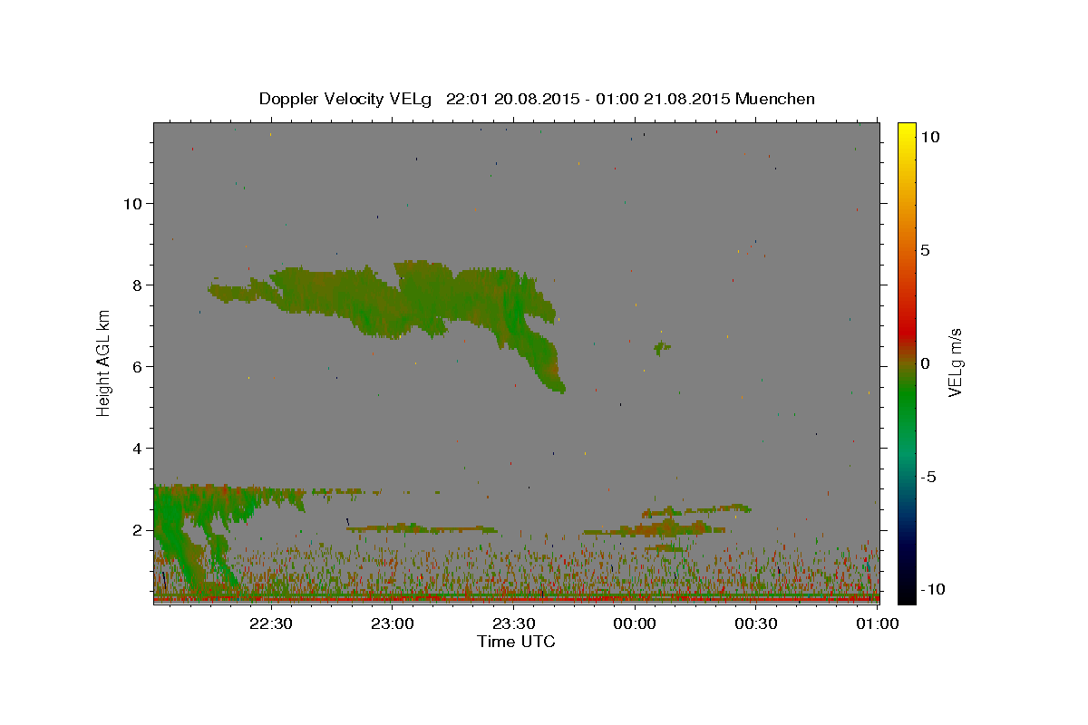Click the 00:00 time tick label
1088x725 pixels.
coord(635,624)
